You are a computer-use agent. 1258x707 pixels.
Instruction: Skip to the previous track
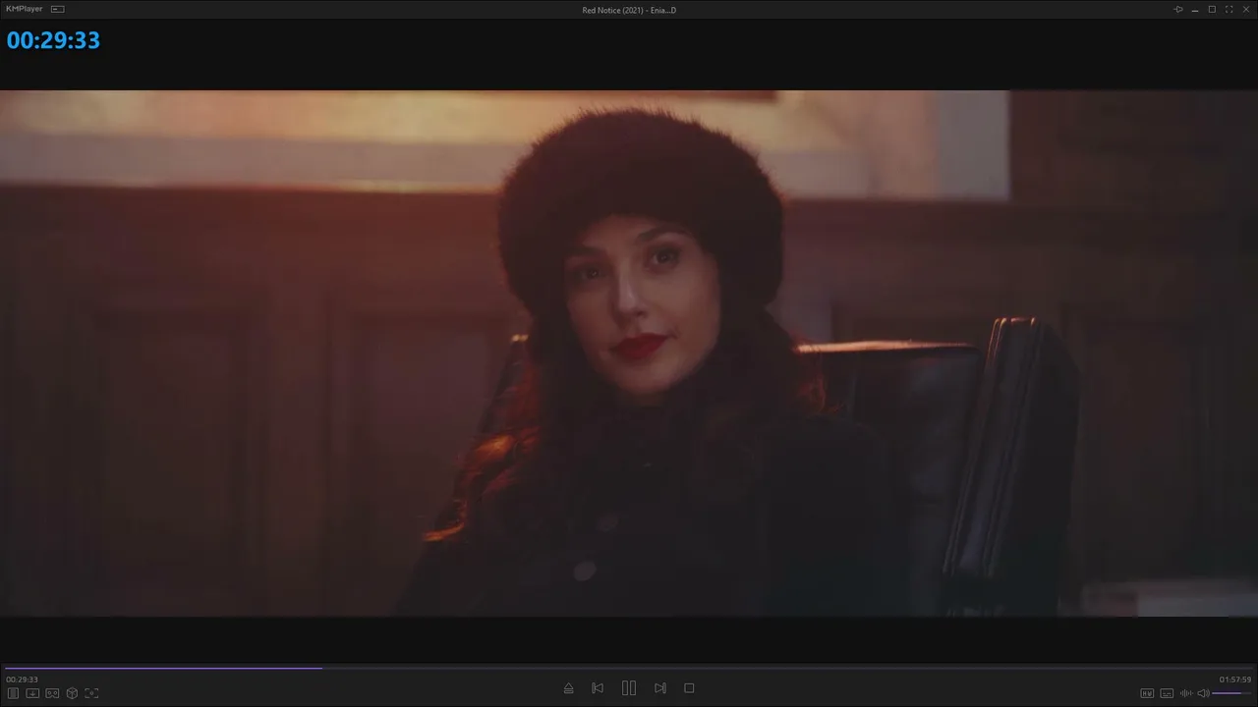tap(598, 688)
